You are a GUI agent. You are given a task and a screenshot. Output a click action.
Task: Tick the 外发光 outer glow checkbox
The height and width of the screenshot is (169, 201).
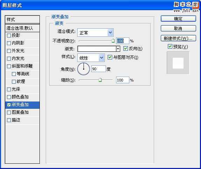9,51
